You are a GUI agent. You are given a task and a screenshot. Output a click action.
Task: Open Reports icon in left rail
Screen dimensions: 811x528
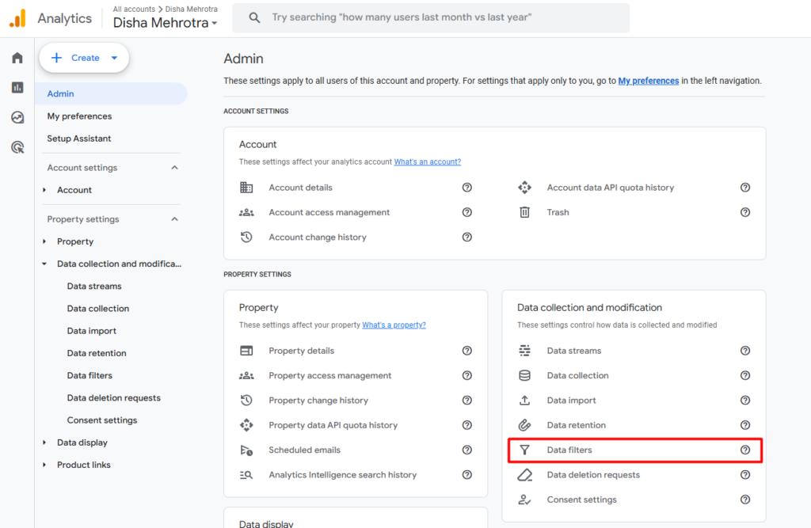[17, 88]
